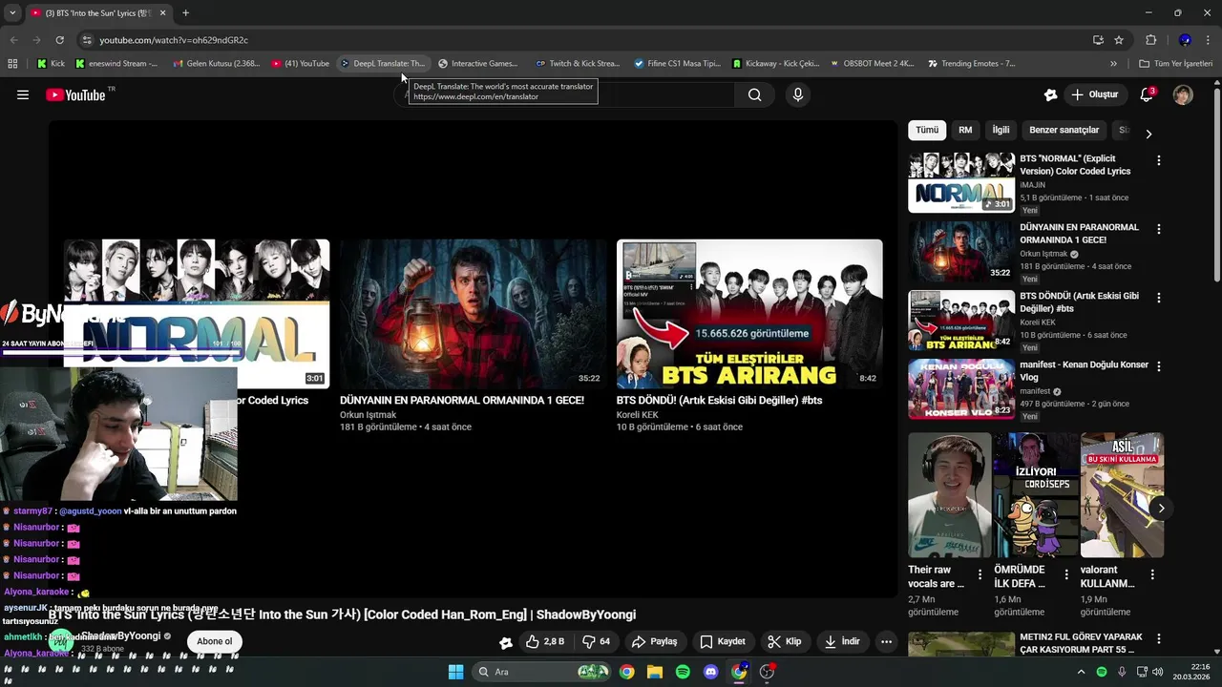This screenshot has width=1222, height=687.
Task: Click the YouTube search magnifier button
Action: pos(754,94)
